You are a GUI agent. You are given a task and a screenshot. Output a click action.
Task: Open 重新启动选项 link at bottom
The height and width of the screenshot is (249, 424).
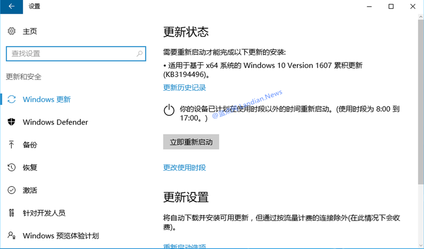click(184, 246)
